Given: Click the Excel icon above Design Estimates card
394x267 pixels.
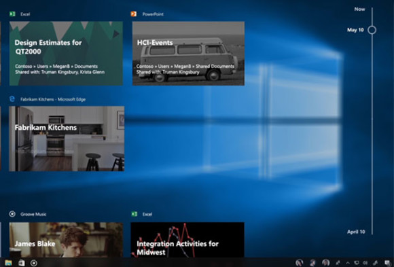Looking at the screenshot, I should [x=12, y=14].
